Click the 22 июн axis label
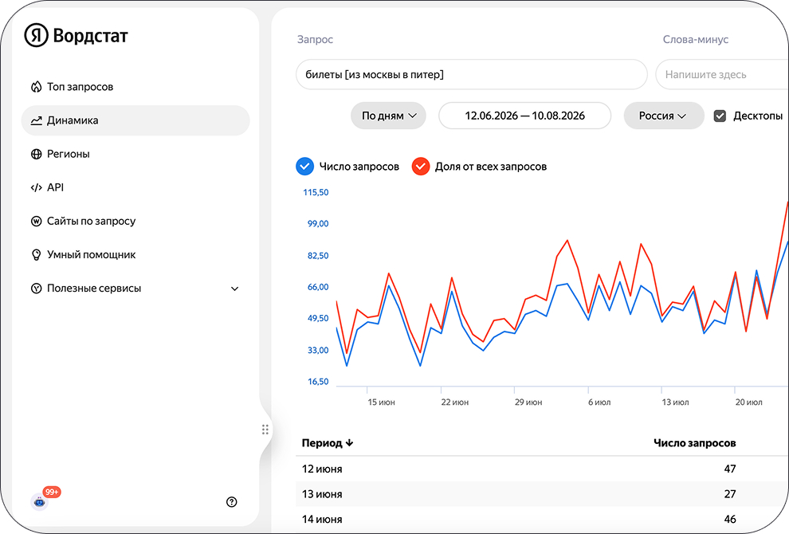Viewport: 789px width, 534px height. pyautogui.click(x=455, y=402)
